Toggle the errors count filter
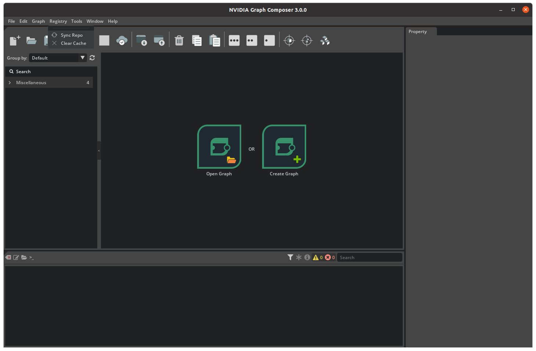Viewport: 536px width, 351px height. 330,257
